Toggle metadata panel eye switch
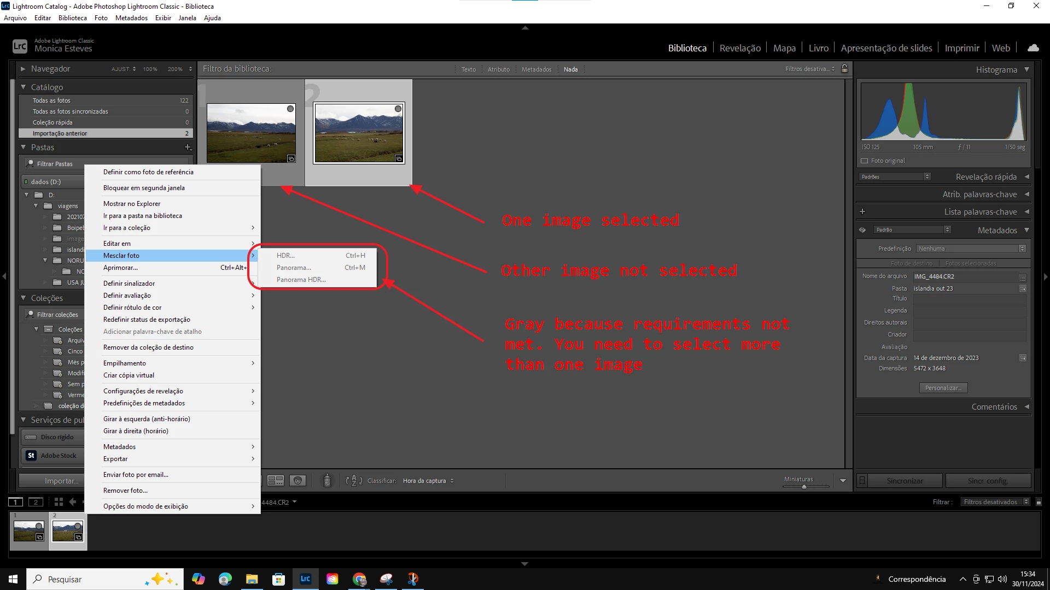This screenshot has height=590, width=1050. pyautogui.click(x=862, y=230)
